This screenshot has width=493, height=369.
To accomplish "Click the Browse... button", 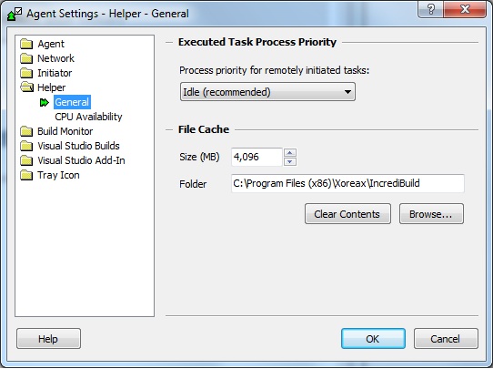I will pyautogui.click(x=431, y=214).
